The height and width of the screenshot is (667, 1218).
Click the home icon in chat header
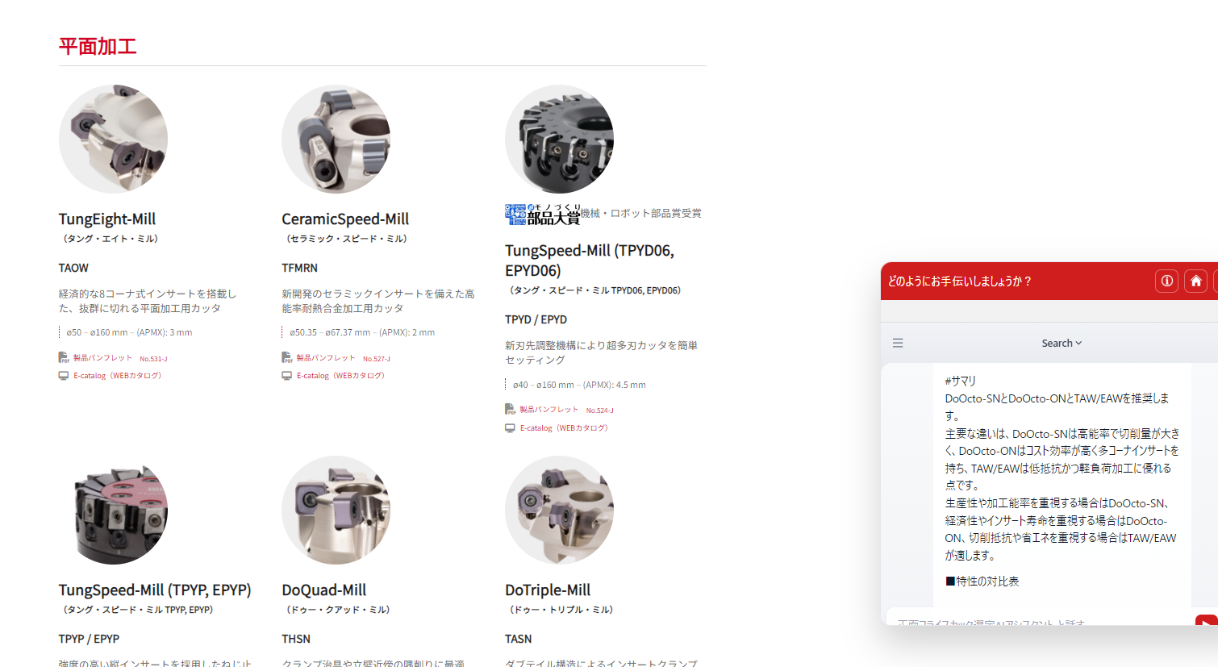(x=1195, y=281)
